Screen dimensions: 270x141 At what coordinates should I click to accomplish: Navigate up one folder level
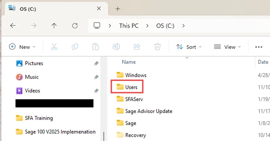[54, 26]
